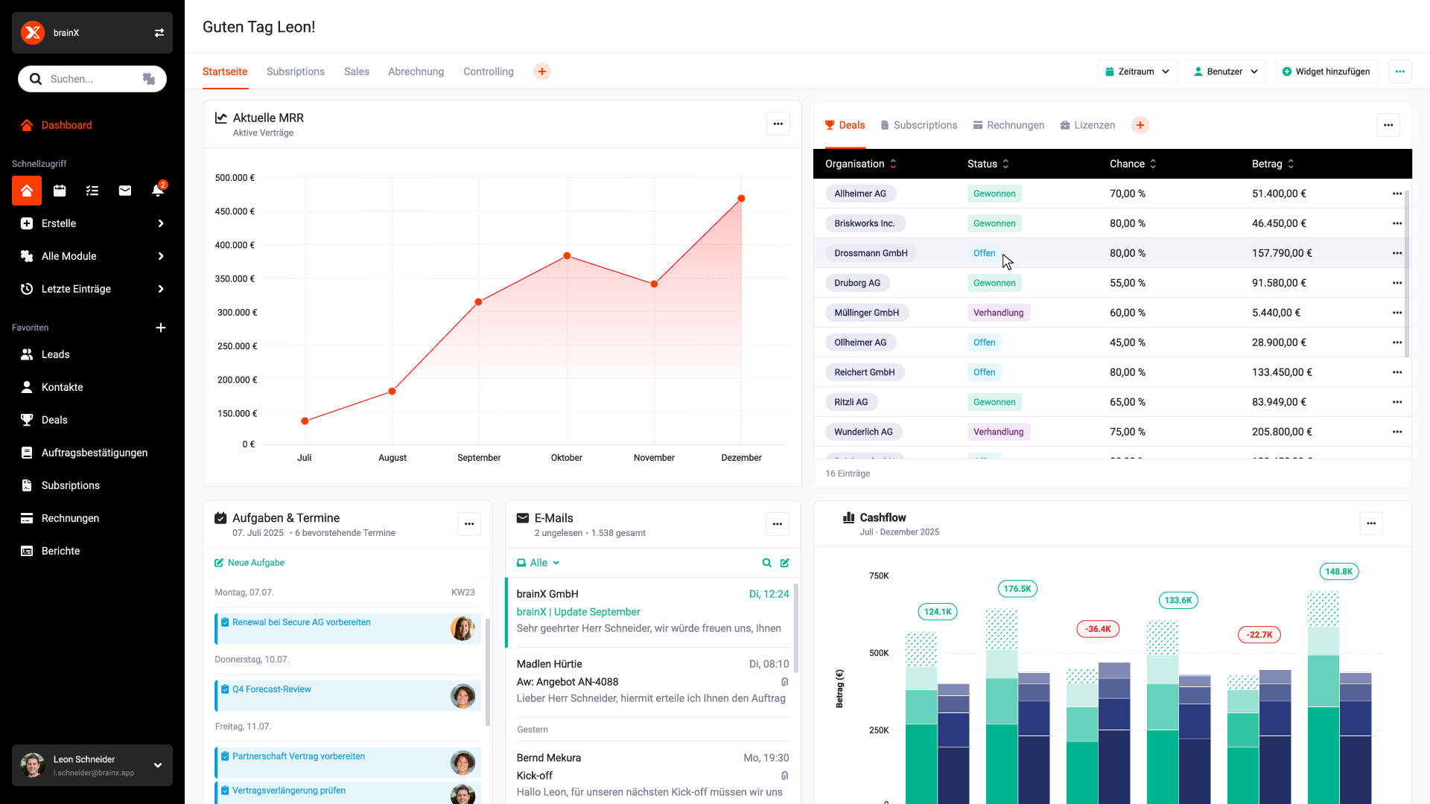Image resolution: width=1430 pixels, height=804 pixels.
Task: Click 'Widget hinzufügen' button
Action: pyautogui.click(x=1326, y=71)
